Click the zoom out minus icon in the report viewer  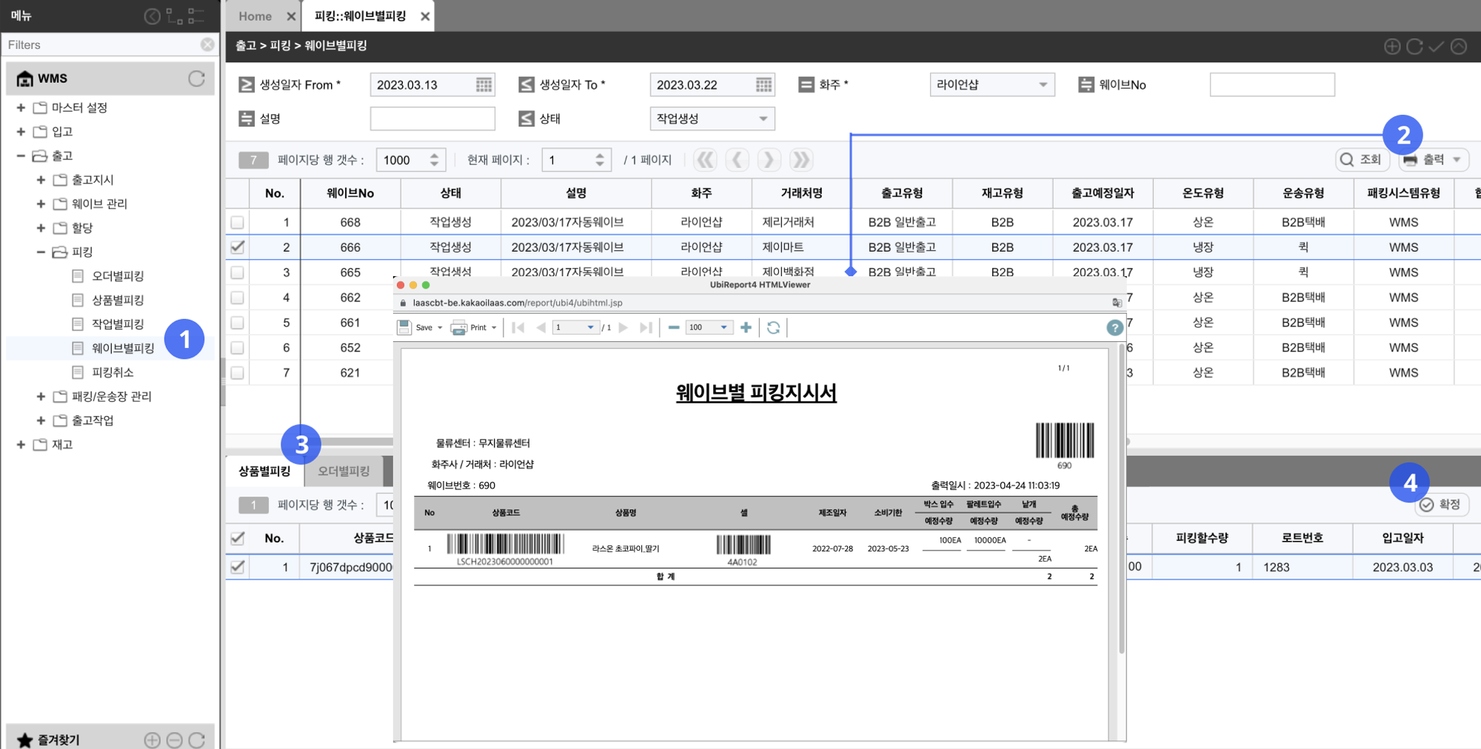coord(674,328)
